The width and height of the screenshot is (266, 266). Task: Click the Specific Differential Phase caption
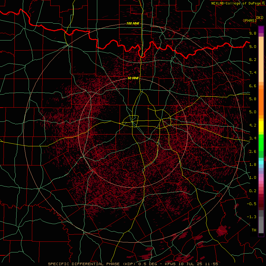click(x=133, y=264)
